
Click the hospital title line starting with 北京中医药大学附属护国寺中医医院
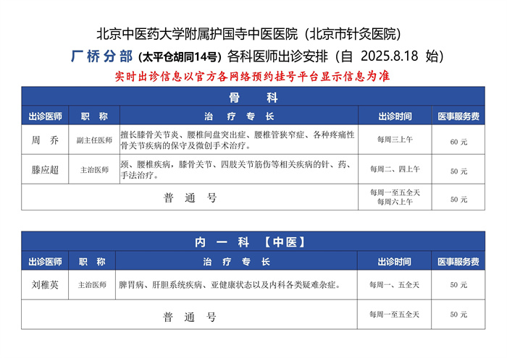click(248, 34)
